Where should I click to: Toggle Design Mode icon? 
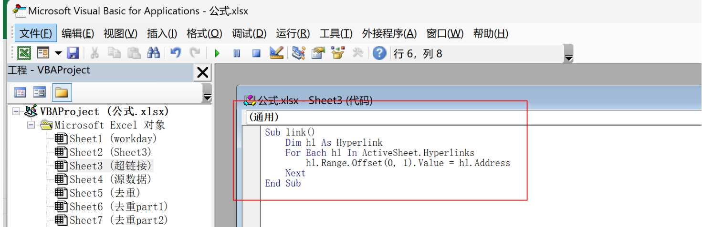pyautogui.click(x=276, y=53)
